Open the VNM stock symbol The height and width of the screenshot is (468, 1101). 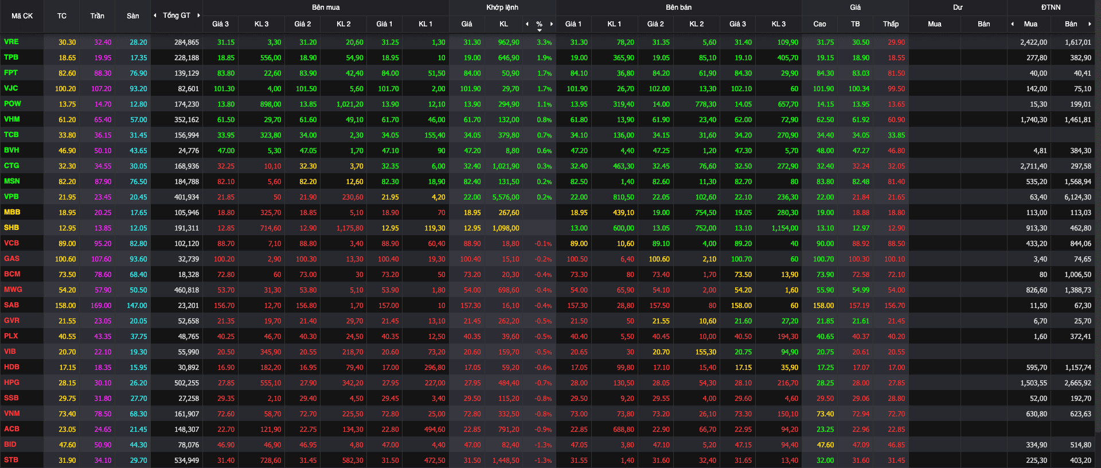point(12,414)
